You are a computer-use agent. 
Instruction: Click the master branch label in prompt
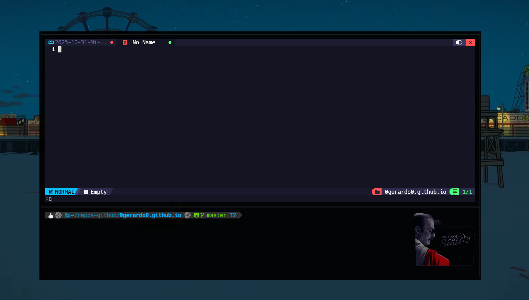pyautogui.click(x=216, y=215)
